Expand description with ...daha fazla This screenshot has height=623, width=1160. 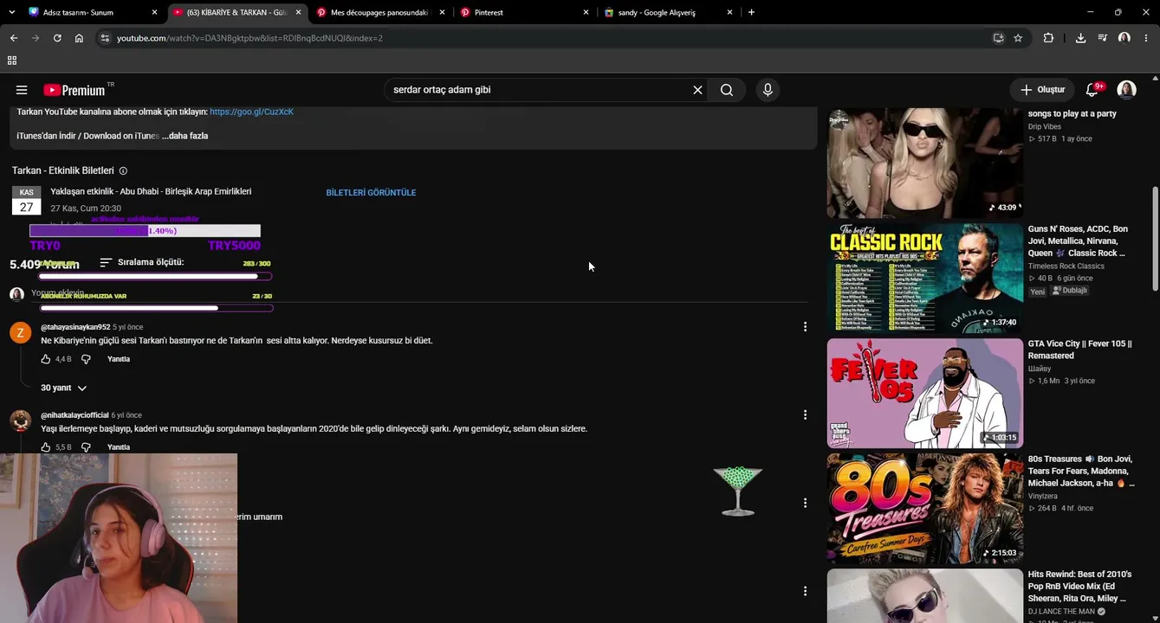(185, 136)
